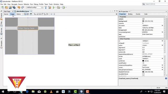Open help for jTextField_name description
Image resolution: width=168 pixels, height=94 pixels.
pos(166,78)
